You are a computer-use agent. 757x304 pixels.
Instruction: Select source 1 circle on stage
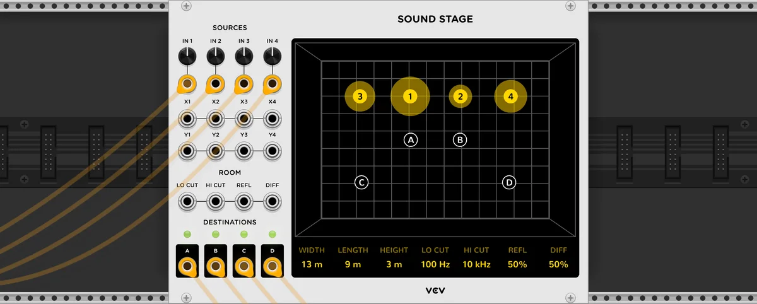410,96
